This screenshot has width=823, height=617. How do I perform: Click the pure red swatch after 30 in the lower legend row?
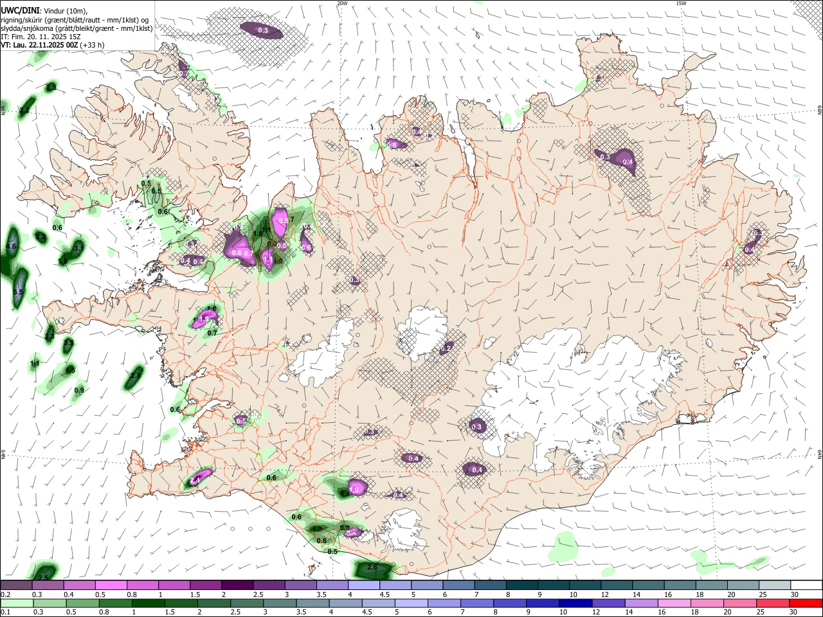(x=806, y=603)
